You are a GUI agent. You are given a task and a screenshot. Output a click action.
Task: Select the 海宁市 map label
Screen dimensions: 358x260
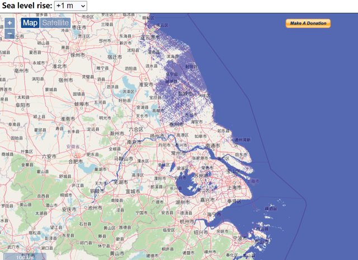tap(214, 214)
